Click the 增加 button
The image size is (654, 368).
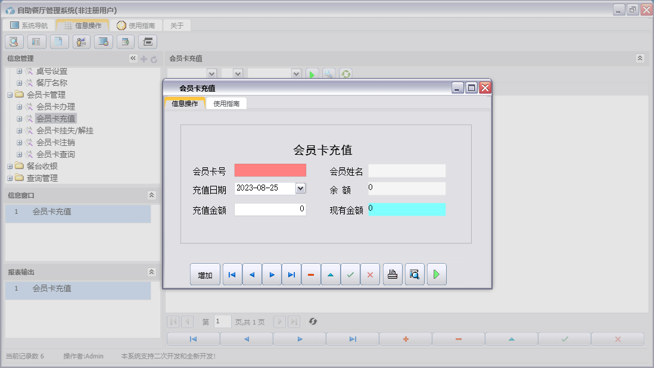click(205, 275)
